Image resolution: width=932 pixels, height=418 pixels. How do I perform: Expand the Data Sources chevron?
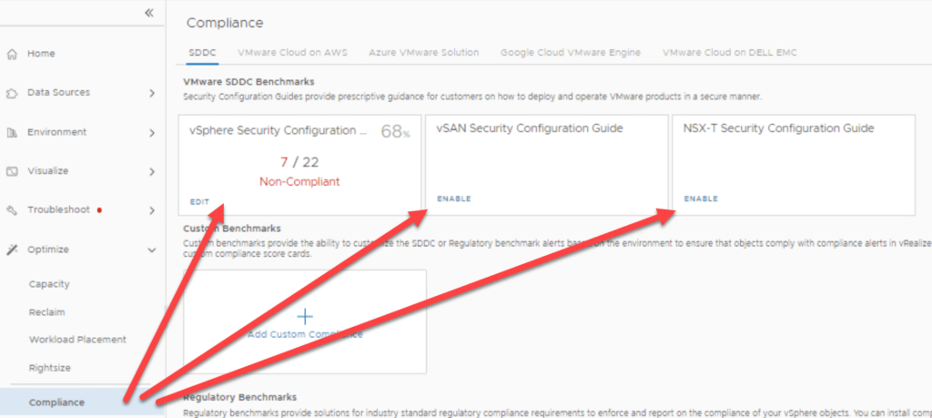(x=152, y=93)
